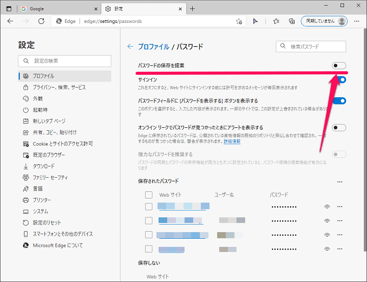Viewport: 367px width, 282px height.
Task: Open 共有、コピー、貼り付け settings
Action: (65, 132)
